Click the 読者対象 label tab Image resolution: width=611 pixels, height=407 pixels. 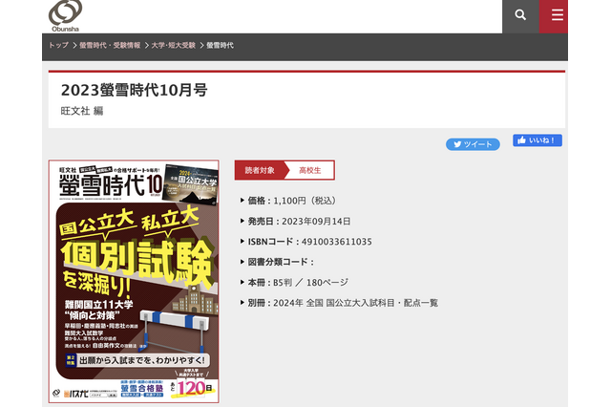point(260,170)
